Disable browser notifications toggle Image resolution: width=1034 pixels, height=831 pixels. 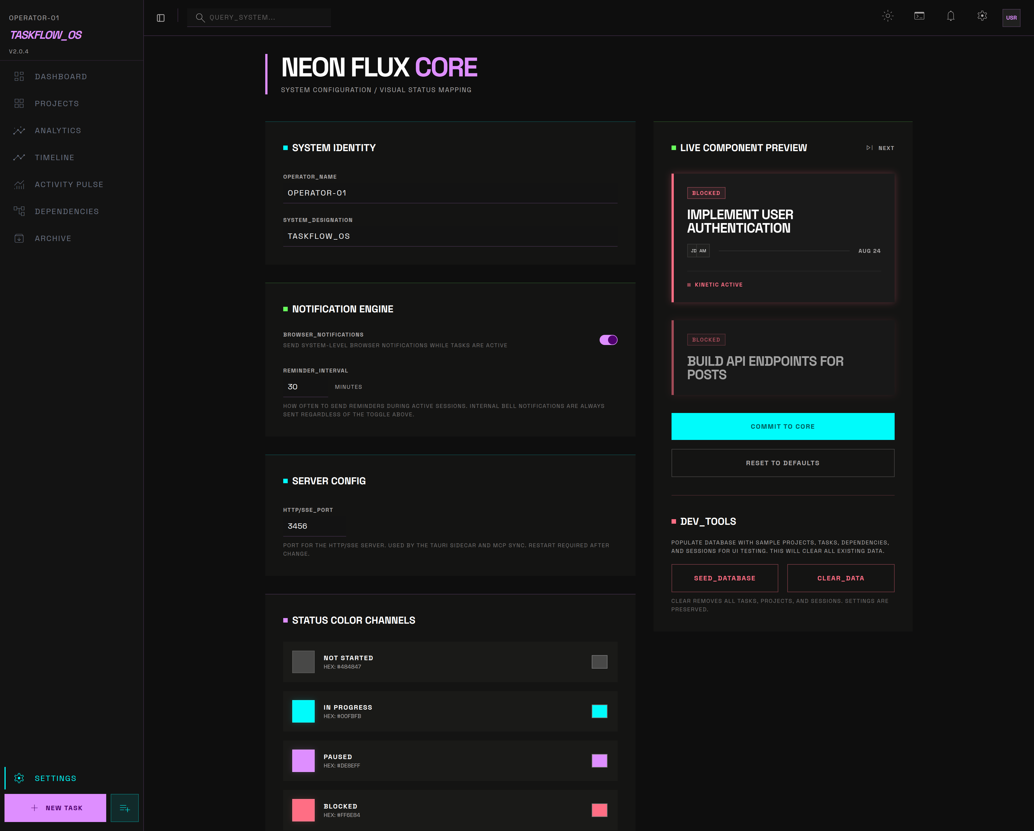tap(608, 339)
